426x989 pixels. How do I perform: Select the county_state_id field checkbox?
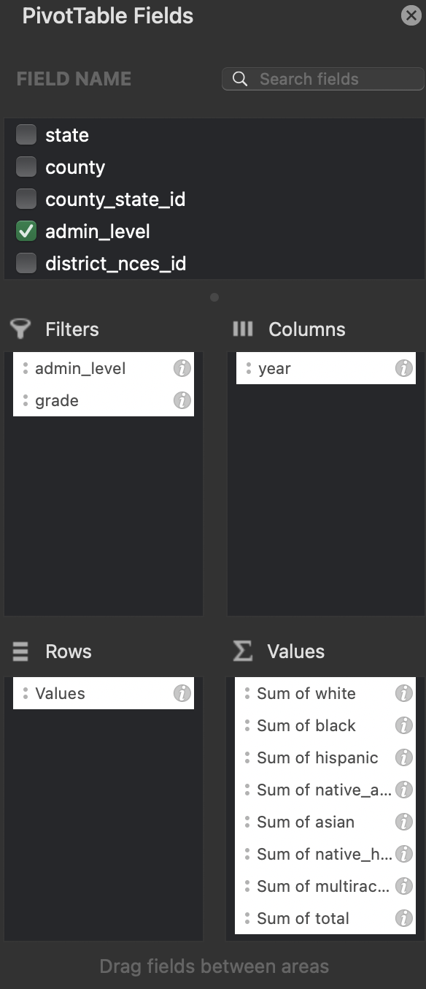coord(26,199)
